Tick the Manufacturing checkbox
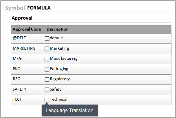 [x=47, y=59]
